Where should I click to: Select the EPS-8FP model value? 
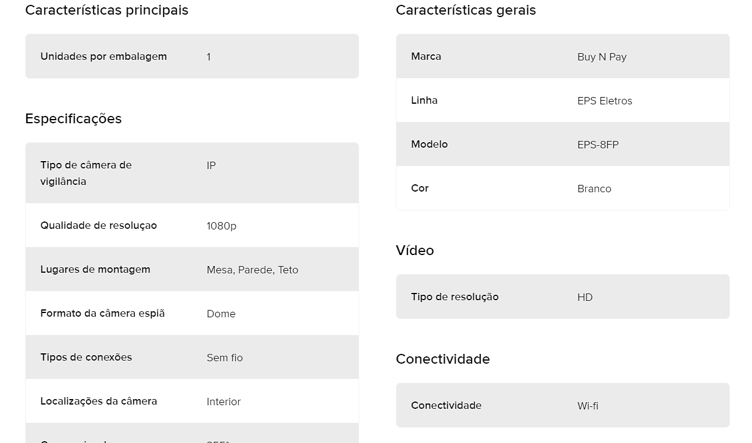click(598, 145)
